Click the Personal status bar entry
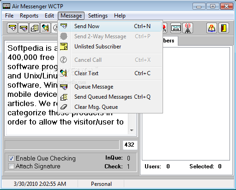Screen dimensions: 236x190 tap(101, 184)
